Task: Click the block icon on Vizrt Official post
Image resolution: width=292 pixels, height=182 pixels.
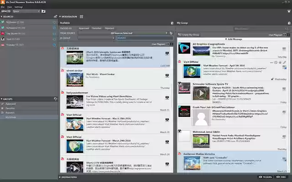Action: click(x=275, y=62)
